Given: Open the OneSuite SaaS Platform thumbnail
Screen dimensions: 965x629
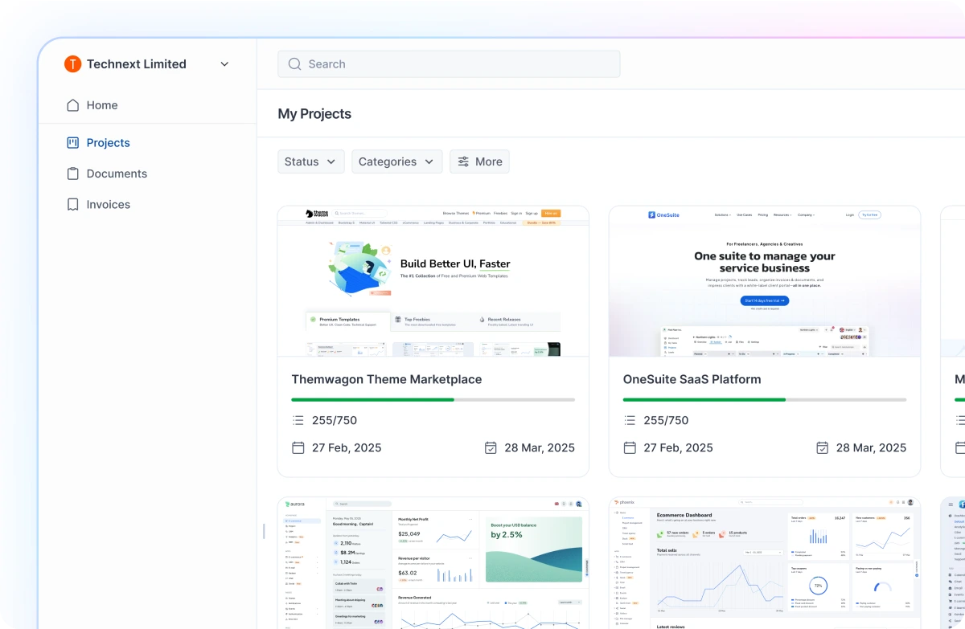Looking at the screenshot, I should (x=765, y=281).
